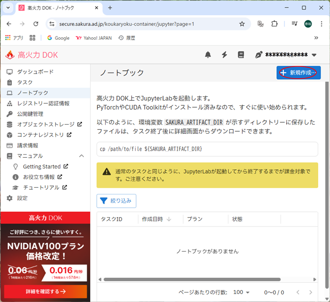
Task: Click the lightning bolt icon in header
Action: tap(224, 55)
